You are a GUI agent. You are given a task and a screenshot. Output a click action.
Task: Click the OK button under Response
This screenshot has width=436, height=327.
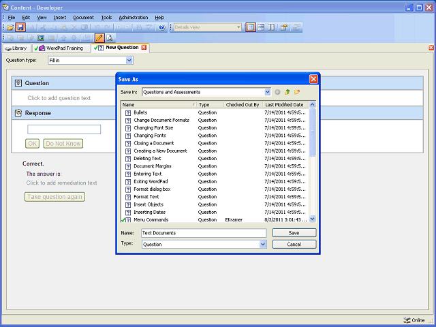32,144
